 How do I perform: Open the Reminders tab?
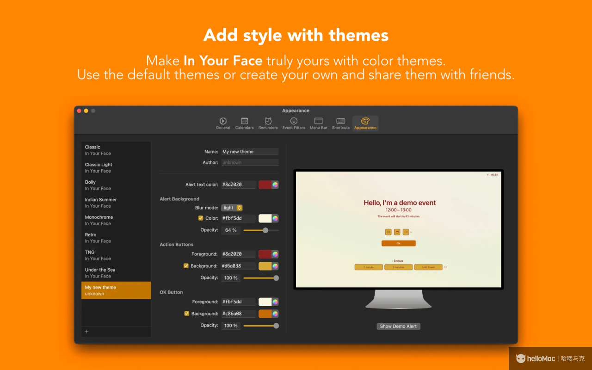268,123
